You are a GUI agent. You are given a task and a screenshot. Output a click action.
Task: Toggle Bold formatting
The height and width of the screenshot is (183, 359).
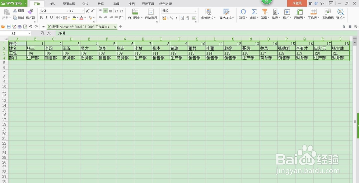pyautogui.click(x=41, y=18)
